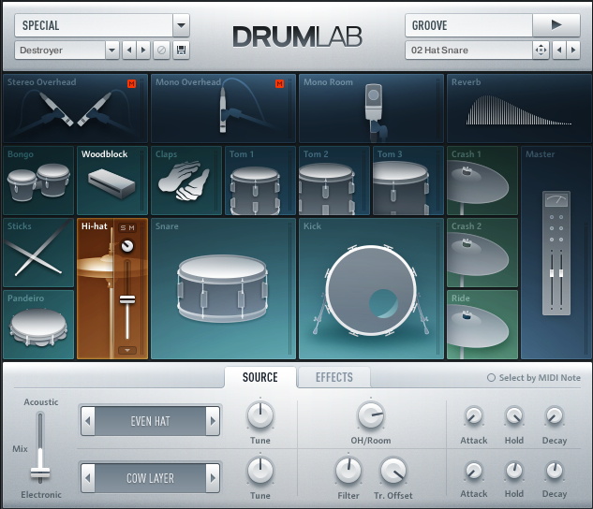Open the Mono Overhead microphone channel

[x=223, y=109]
